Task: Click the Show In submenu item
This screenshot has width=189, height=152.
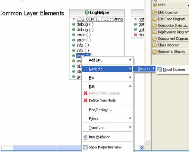Action: tap(144, 69)
